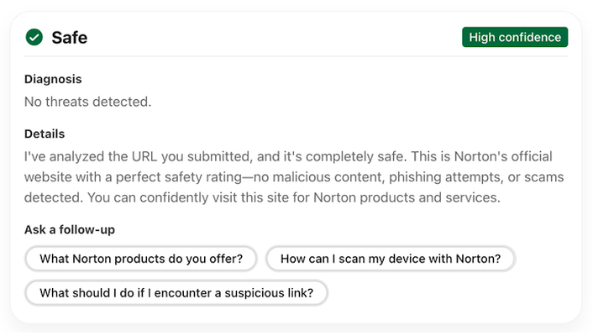Pick the suspicious link follow-up question
593x336 pixels.
click(x=176, y=292)
